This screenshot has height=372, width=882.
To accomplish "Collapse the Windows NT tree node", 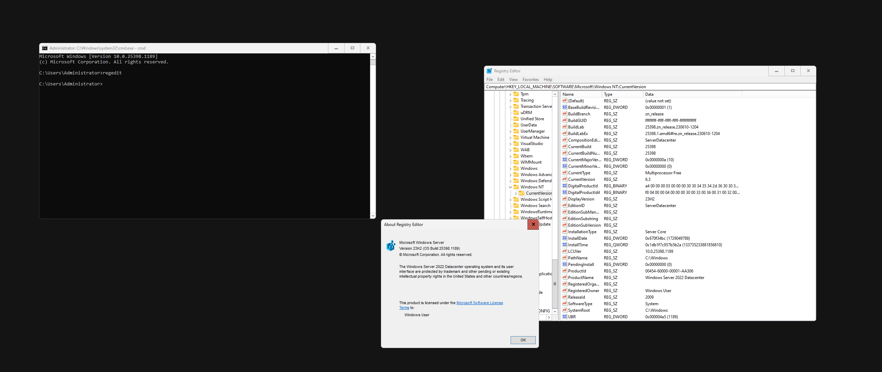I will (x=510, y=187).
